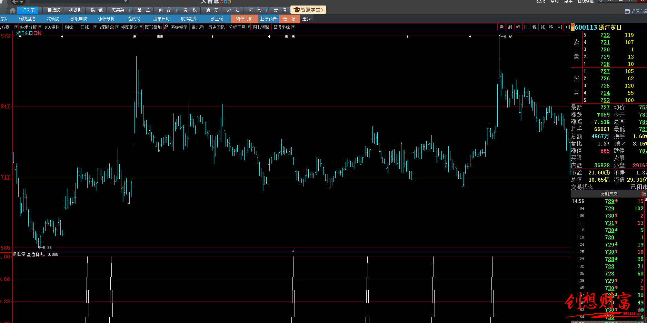Switch to 科创板 tab
This screenshot has height=323, width=647.
pos(76,10)
